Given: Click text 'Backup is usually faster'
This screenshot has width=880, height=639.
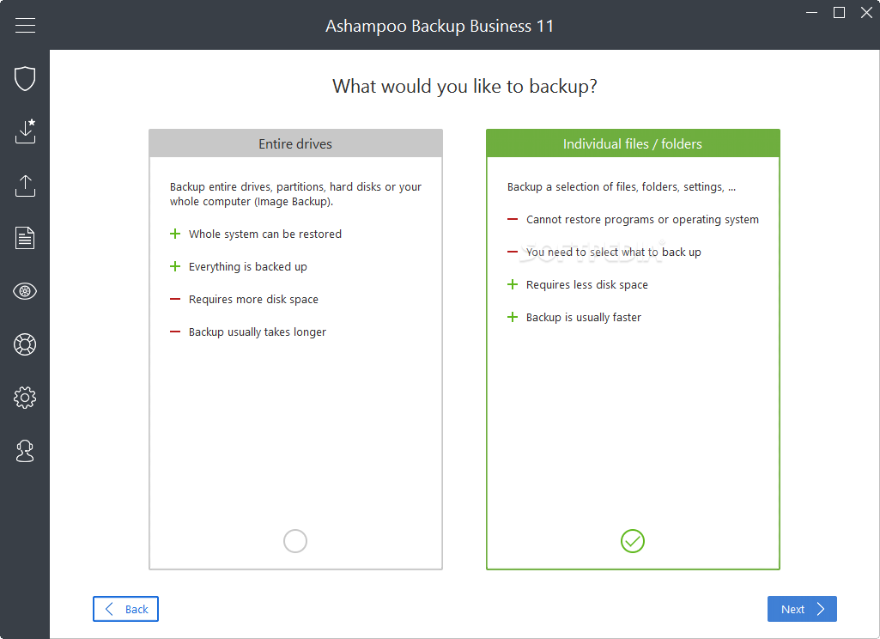Looking at the screenshot, I should (x=583, y=317).
